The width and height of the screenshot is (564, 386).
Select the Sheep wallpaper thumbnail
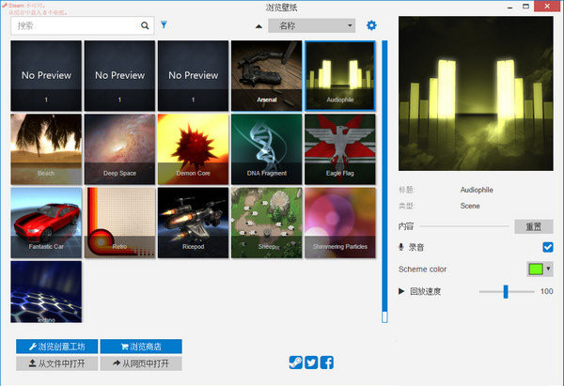(x=266, y=223)
